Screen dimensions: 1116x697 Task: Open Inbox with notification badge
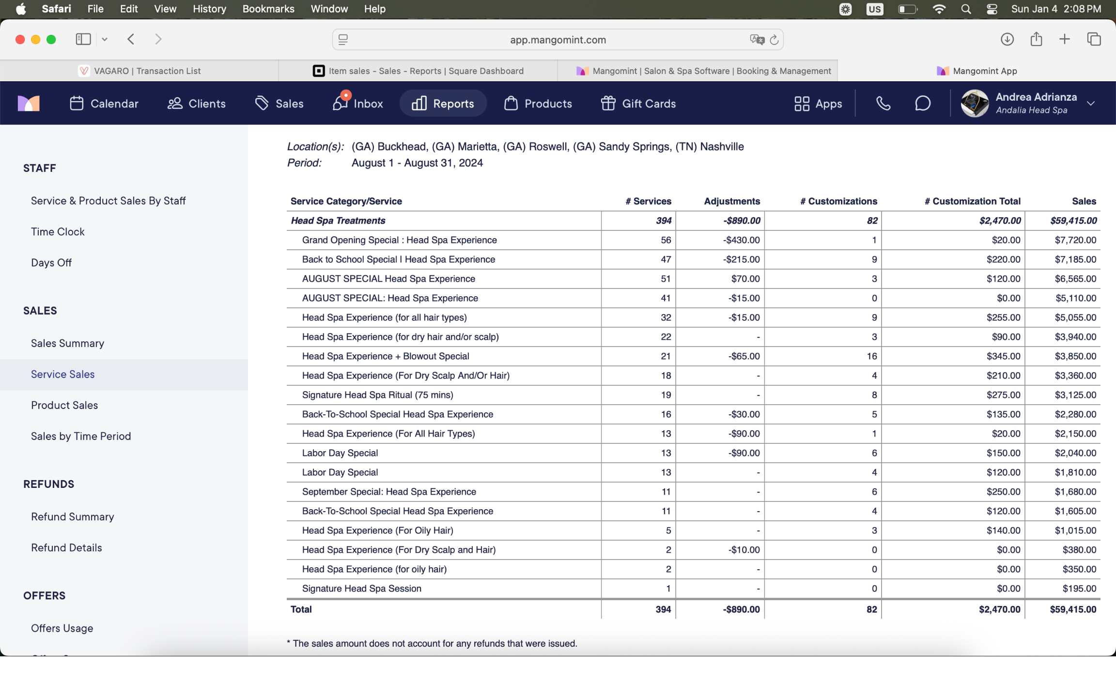pos(357,103)
